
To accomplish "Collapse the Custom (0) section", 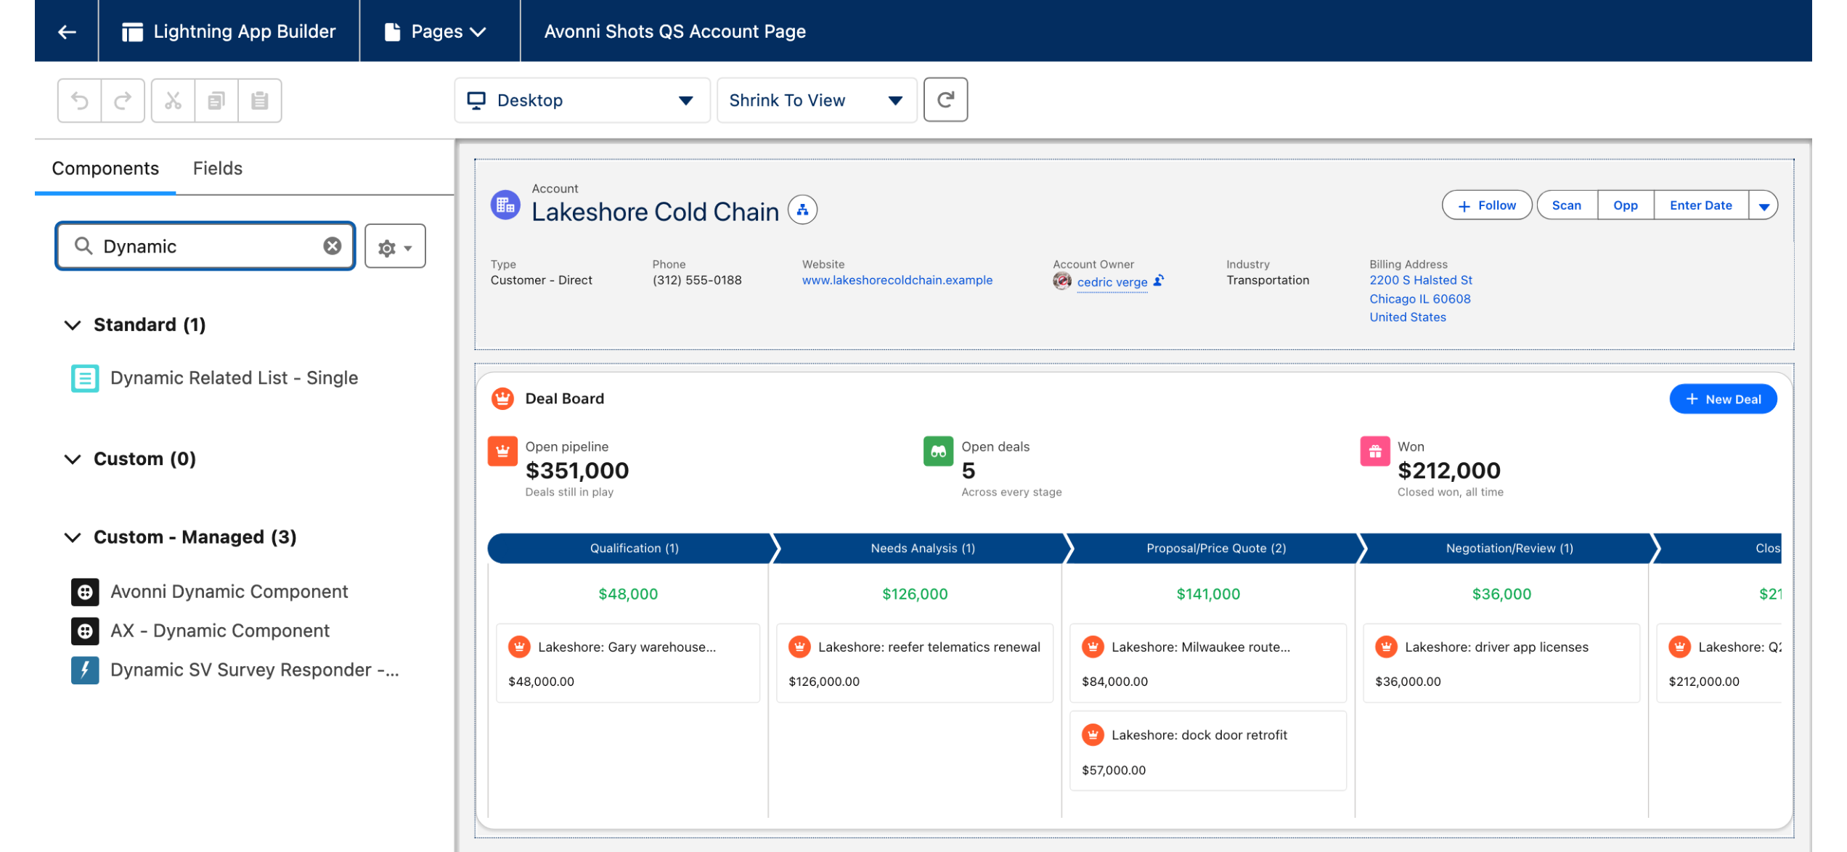I will click(72, 459).
